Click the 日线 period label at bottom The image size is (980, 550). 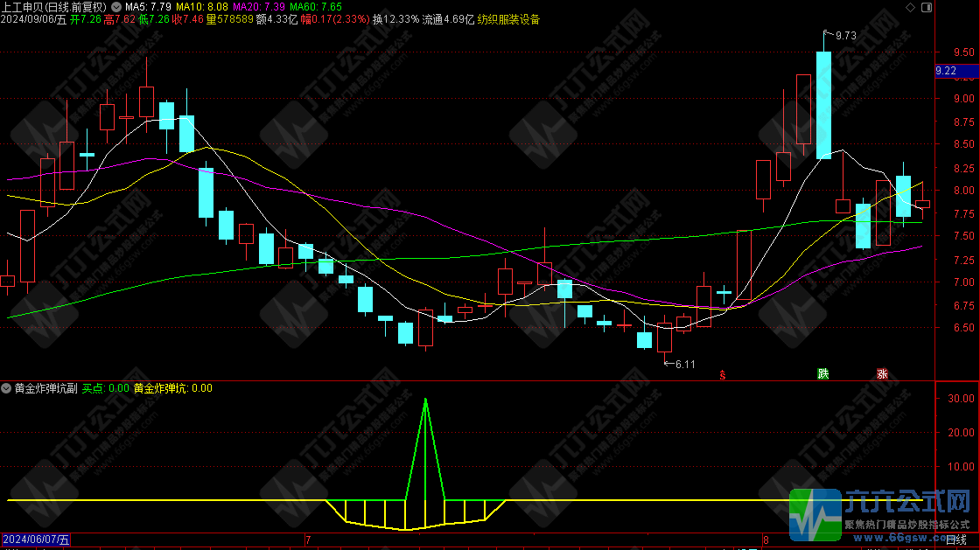(x=955, y=540)
